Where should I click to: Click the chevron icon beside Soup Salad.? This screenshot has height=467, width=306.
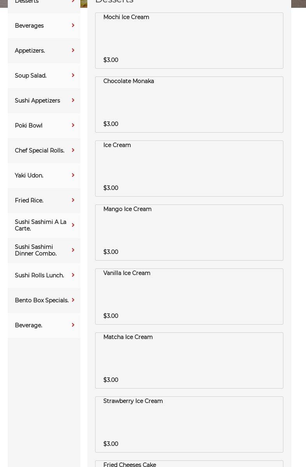(73, 75)
